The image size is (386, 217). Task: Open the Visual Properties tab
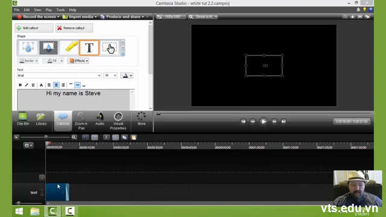(x=118, y=121)
